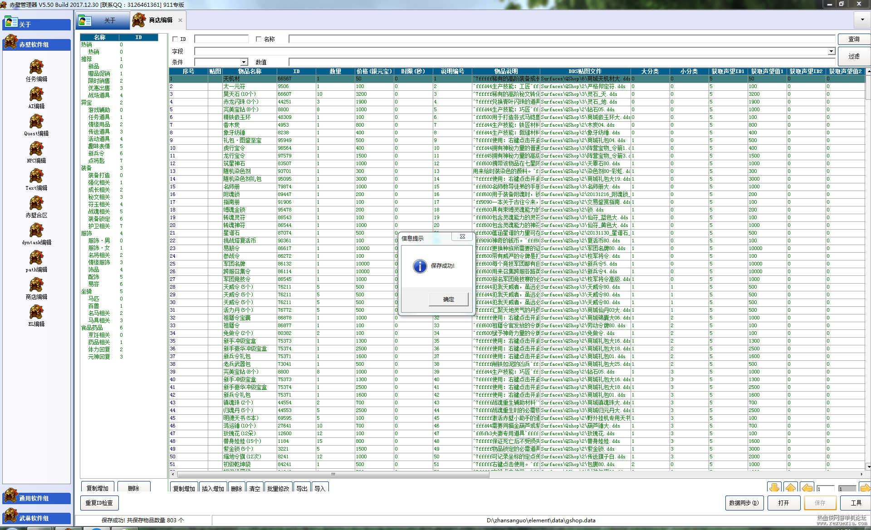Go to next page with right arrow
The image size is (871, 530).
tap(865, 488)
